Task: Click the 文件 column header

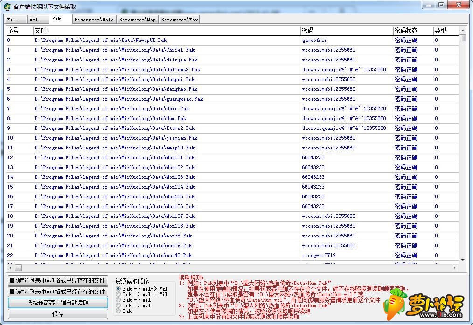Action: point(167,30)
